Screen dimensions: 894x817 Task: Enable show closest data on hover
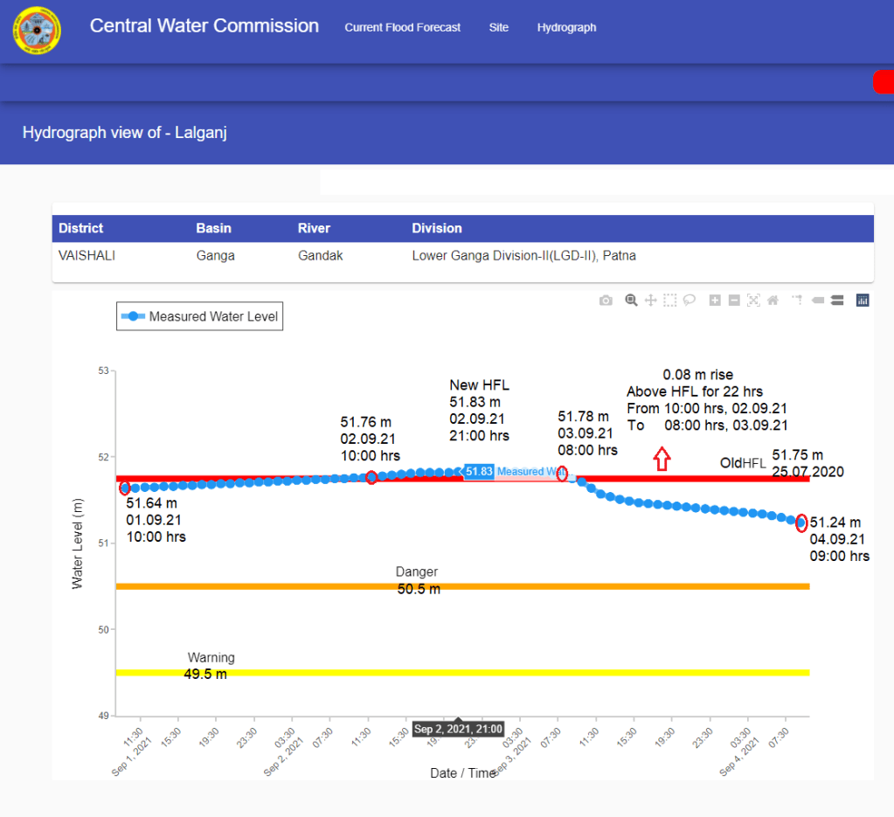pos(818,301)
